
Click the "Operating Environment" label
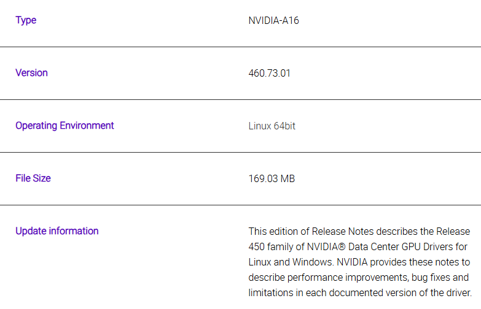(x=65, y=126)
